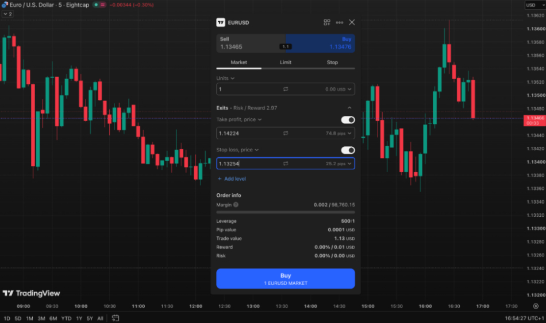Select the 1M time range

tap(29, 318)
